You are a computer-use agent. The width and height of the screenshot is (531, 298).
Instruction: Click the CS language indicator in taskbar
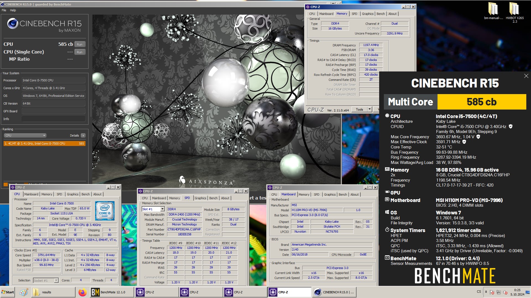[479, 292]
